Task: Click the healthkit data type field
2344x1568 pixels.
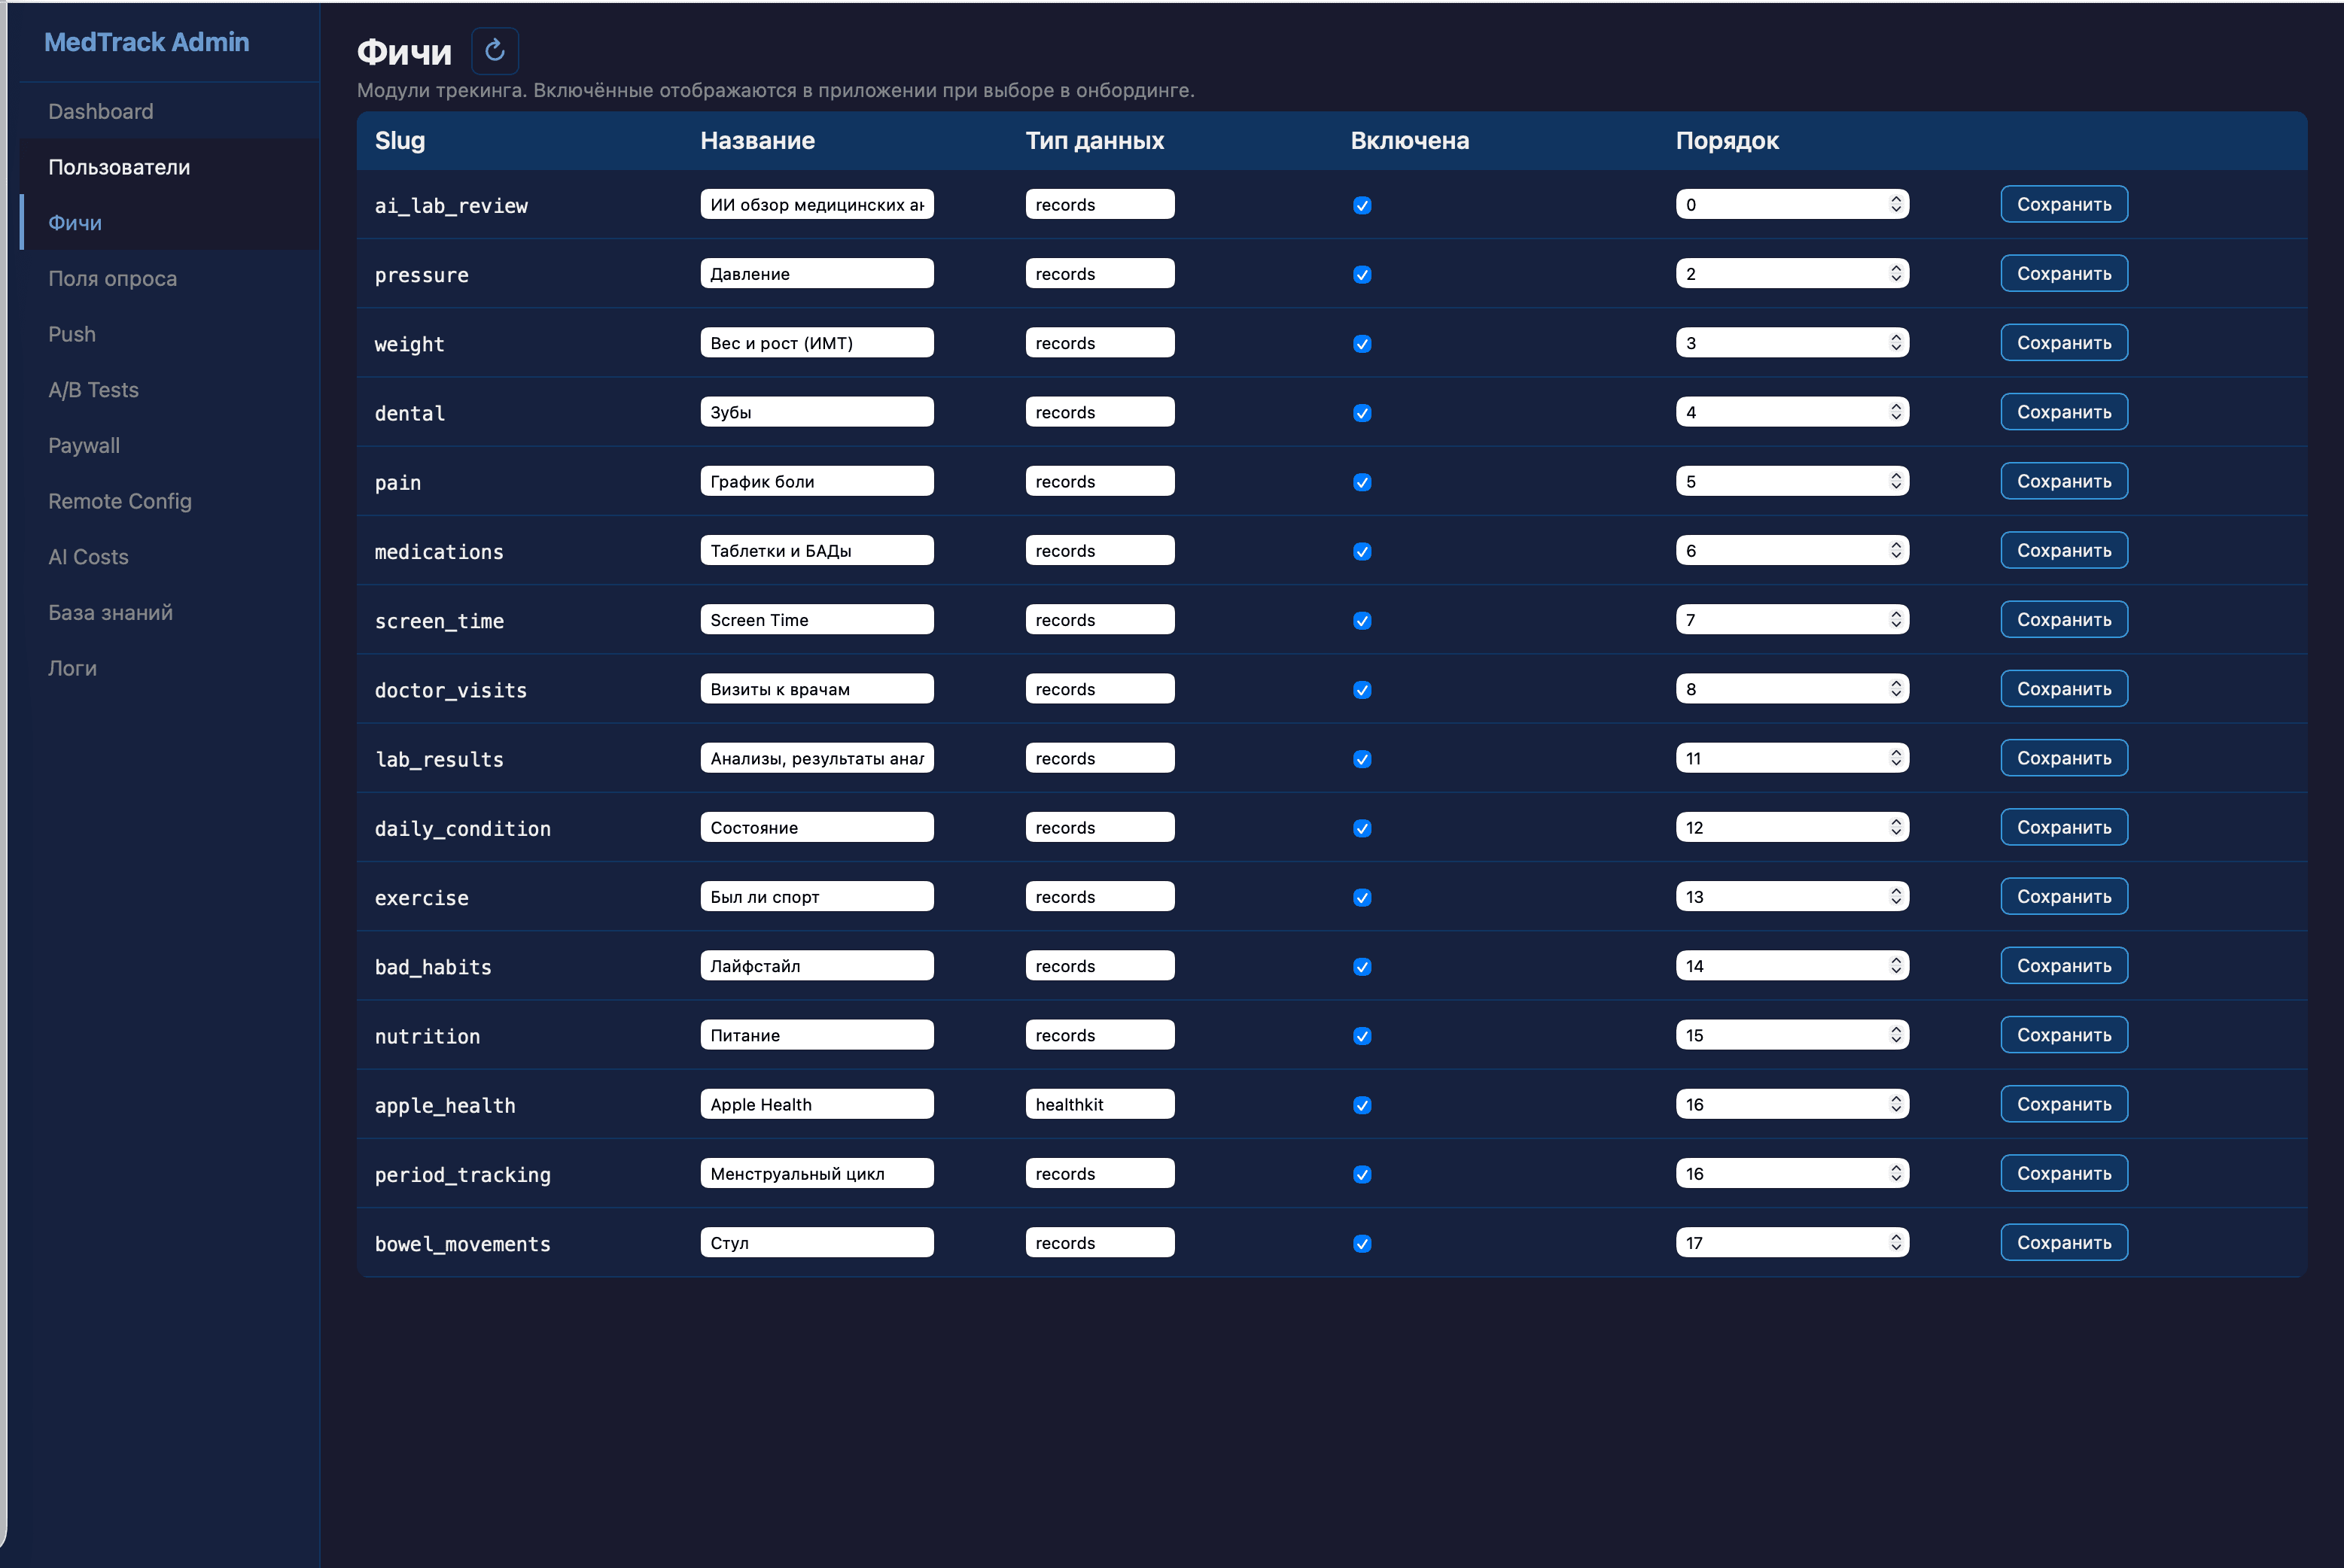Action: 1098,1104
